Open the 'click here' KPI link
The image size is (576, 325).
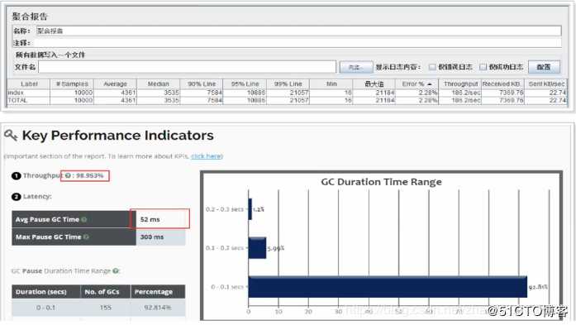[207, 156]
